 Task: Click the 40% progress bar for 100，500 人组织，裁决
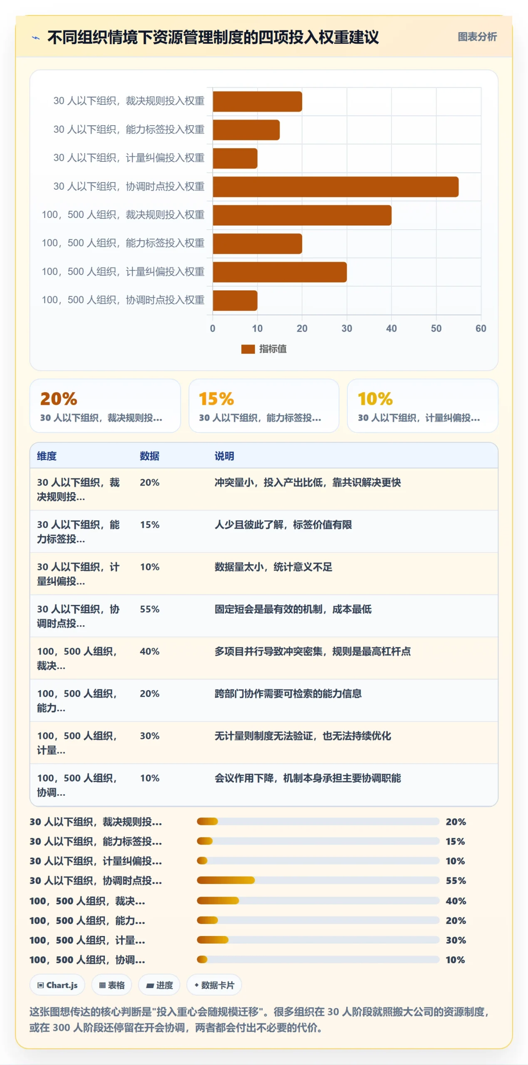pos(318,900)
